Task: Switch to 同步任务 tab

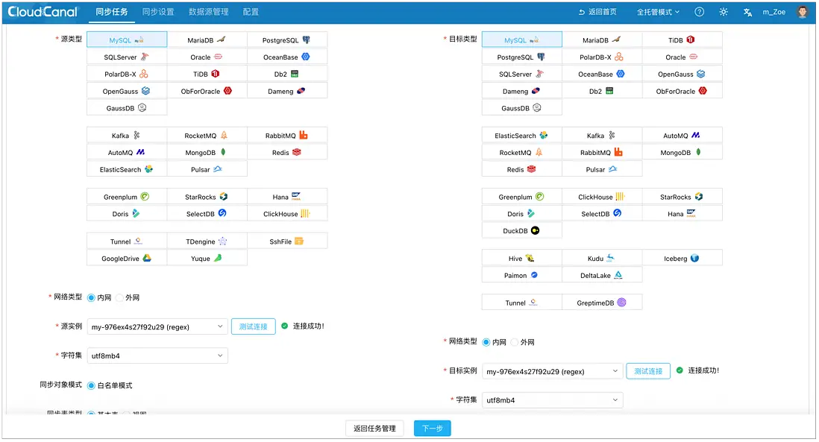Action: (112, 11)
